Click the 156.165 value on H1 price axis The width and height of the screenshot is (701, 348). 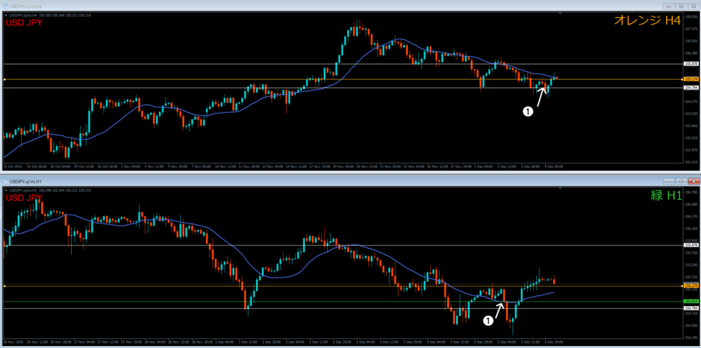point(691,228)
